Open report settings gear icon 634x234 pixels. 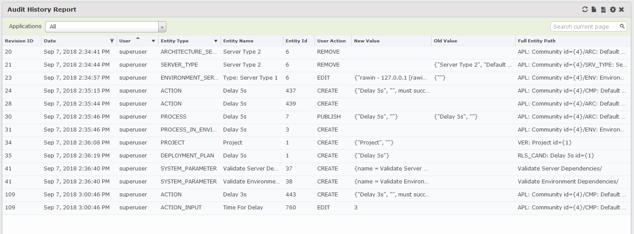pyautogui.click(x=613, y=10)
